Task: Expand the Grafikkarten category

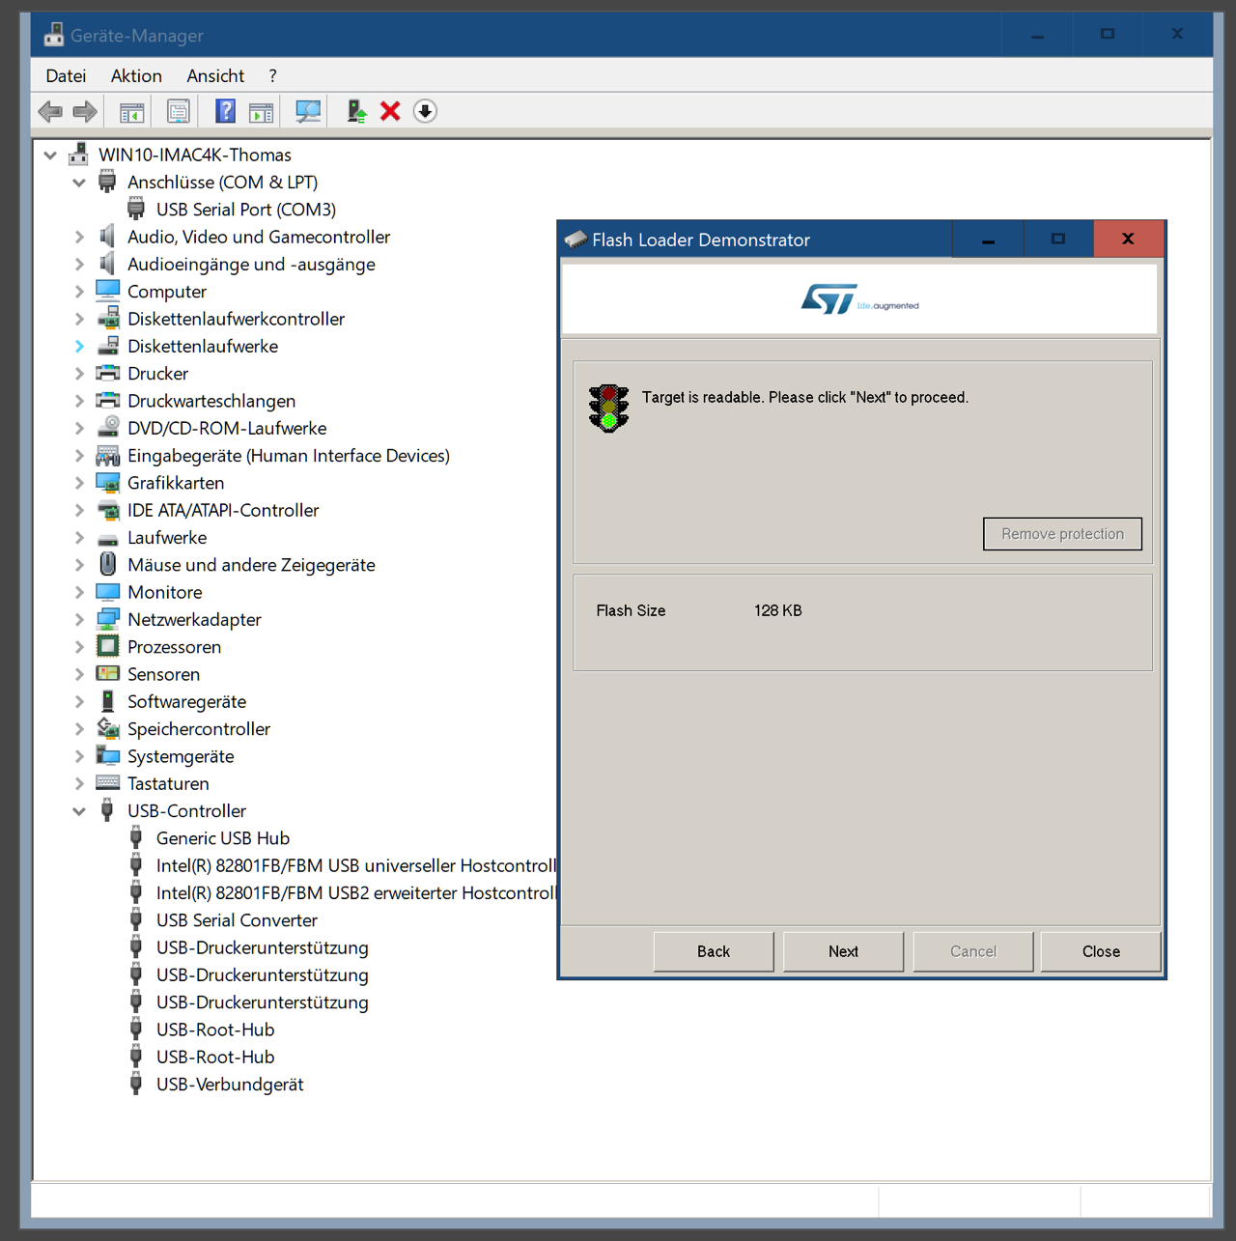Action: click(x=79, y=483)
